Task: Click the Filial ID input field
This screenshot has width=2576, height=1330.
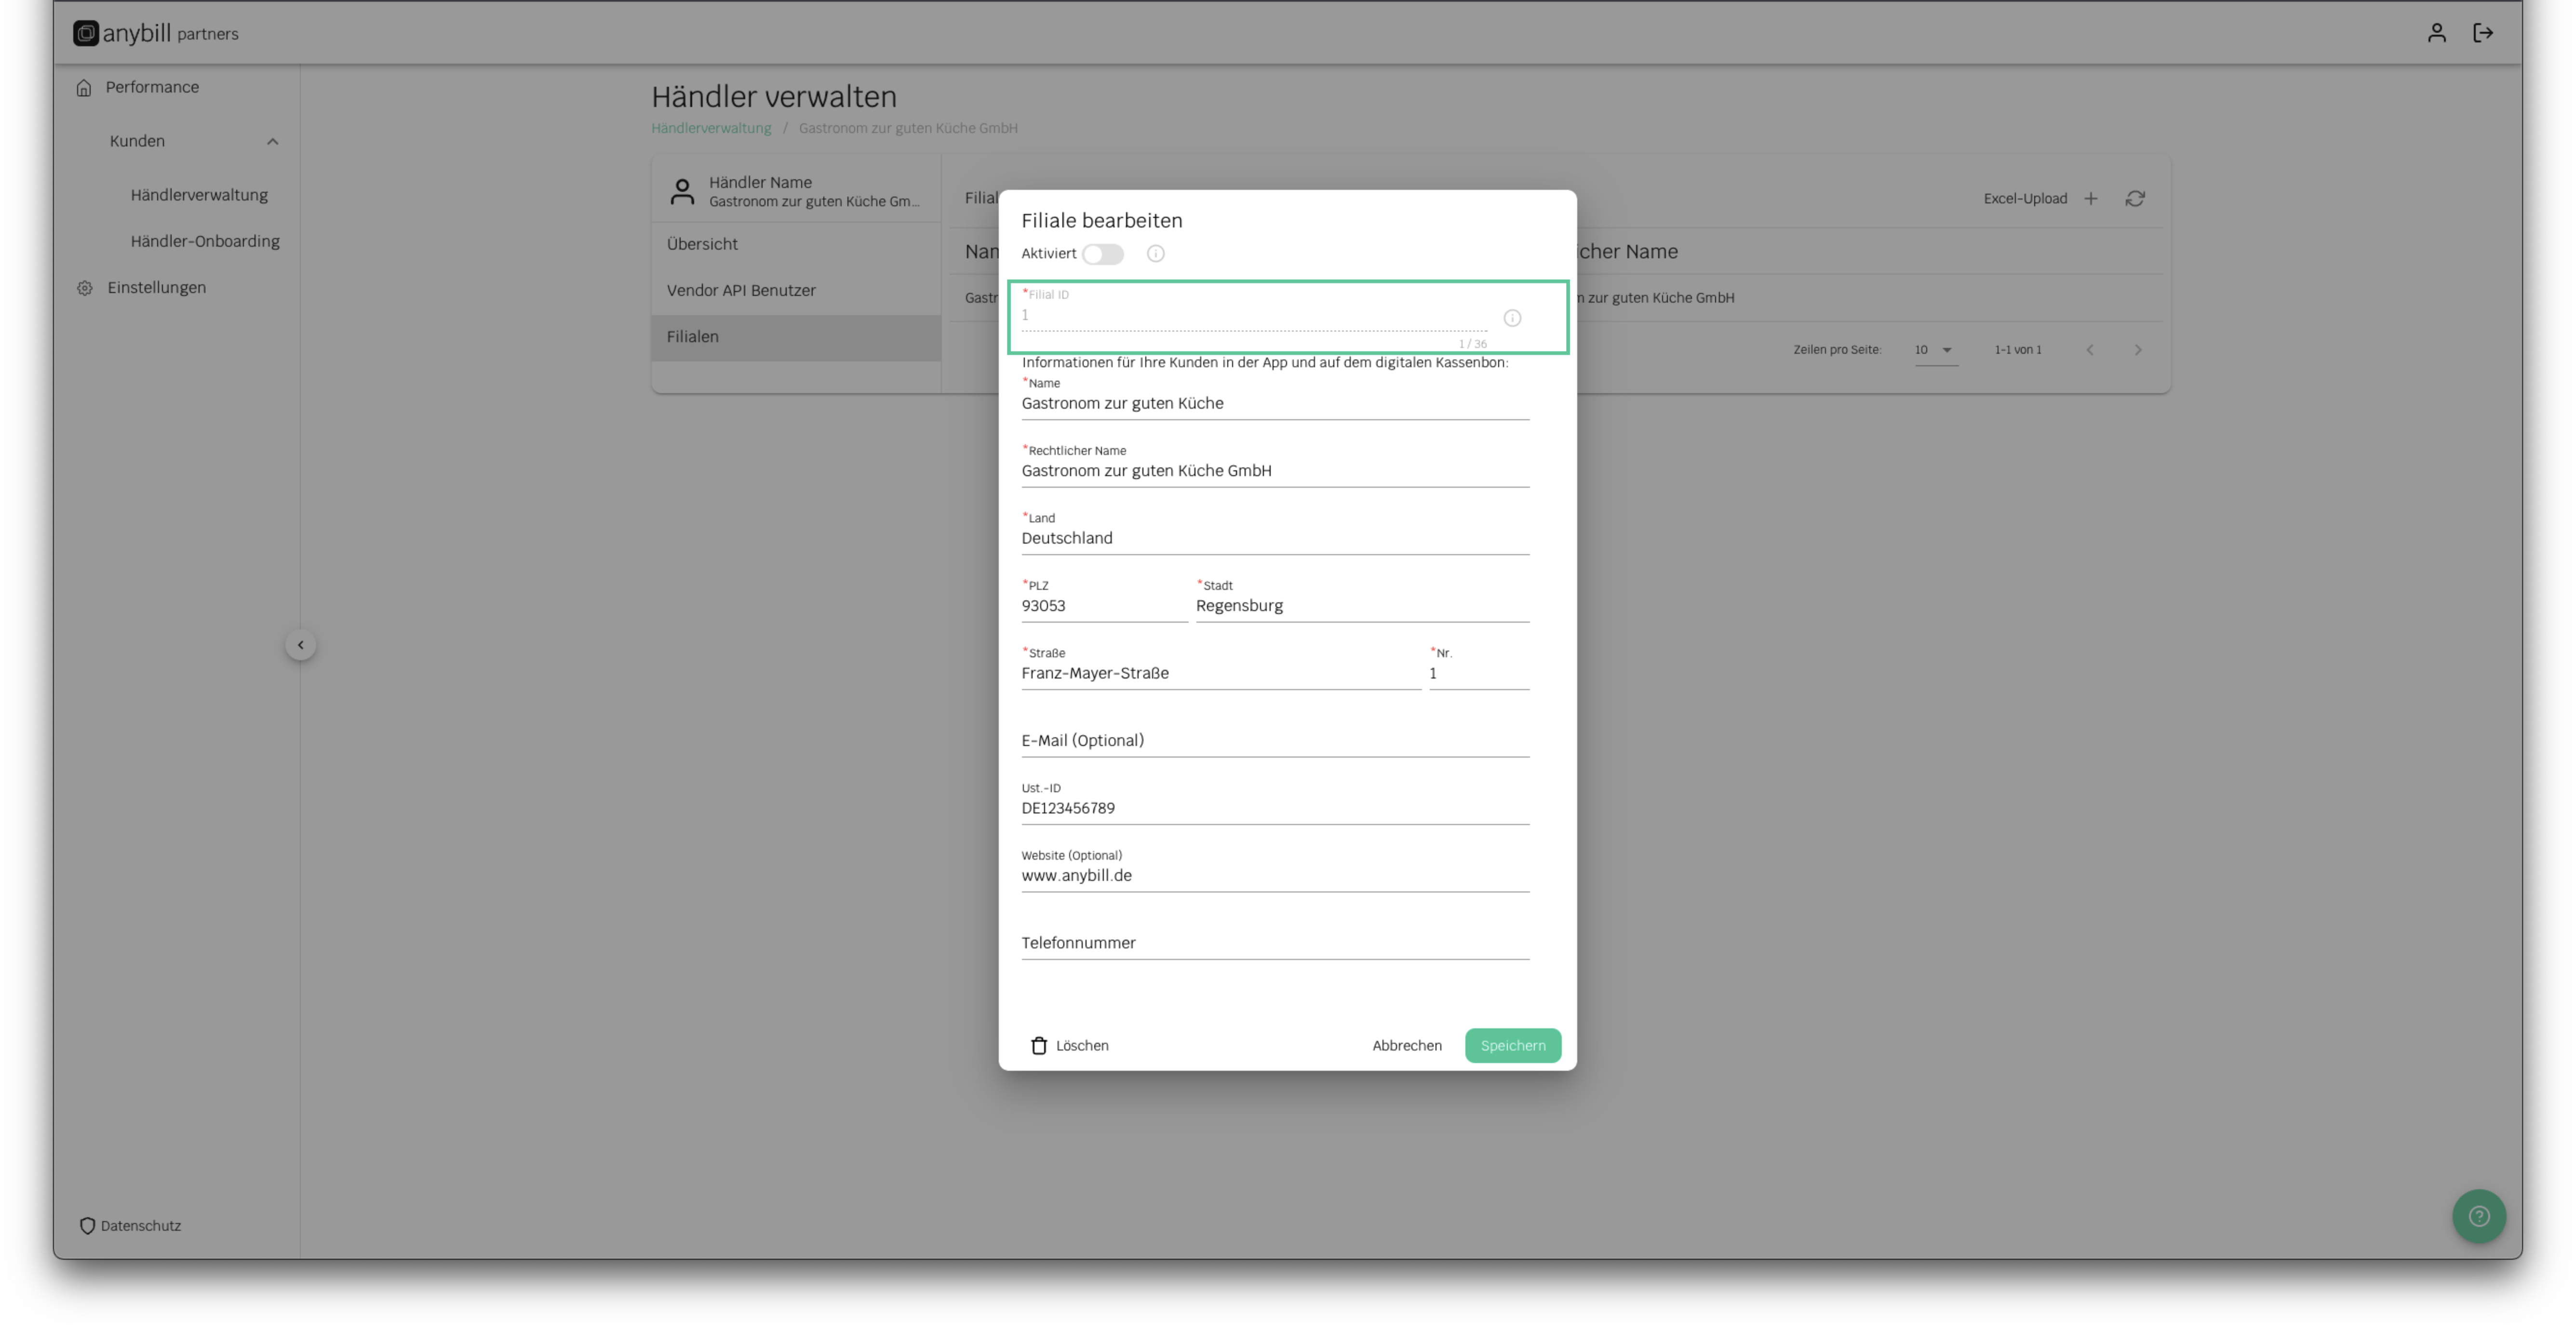Action: pos(1254,316)
